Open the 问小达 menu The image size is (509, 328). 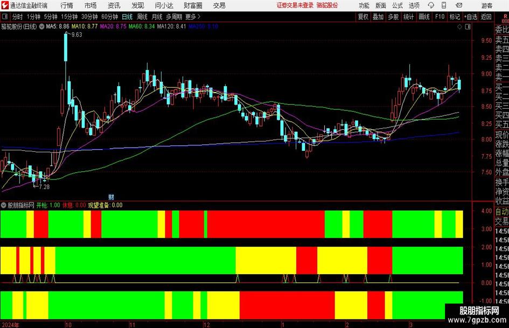tap(164, 5)
